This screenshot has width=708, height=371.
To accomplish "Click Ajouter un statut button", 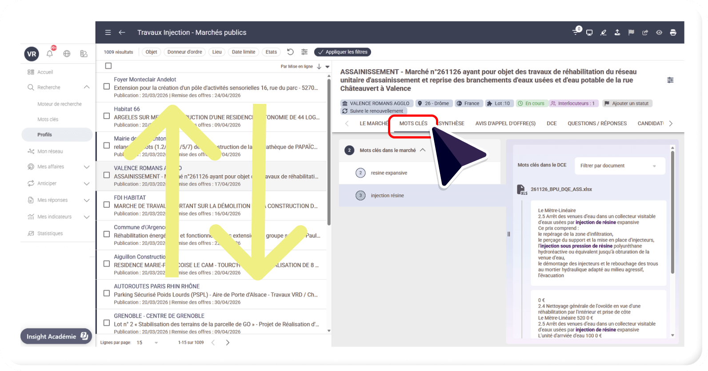I will tap(627, 103).
